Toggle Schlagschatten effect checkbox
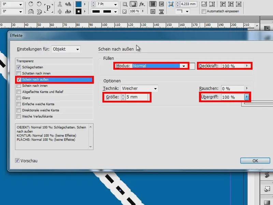This screenshot has height=205, width=273. point(19,67)
